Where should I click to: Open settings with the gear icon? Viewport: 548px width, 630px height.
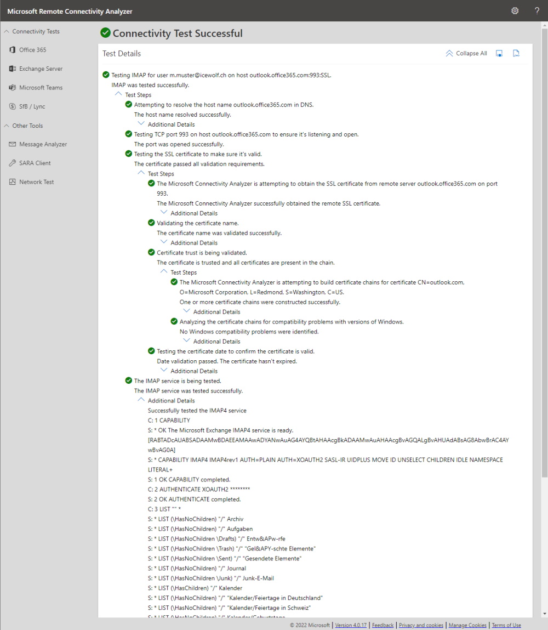coord(515,11)
